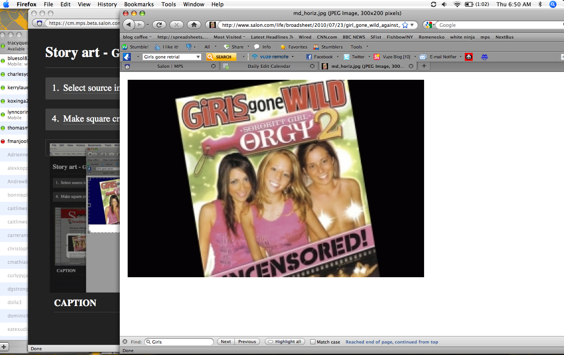Click the Find text field containing Girls
Image resolution: width=564 pixels, height=355 pixels.
click(179, 342)
